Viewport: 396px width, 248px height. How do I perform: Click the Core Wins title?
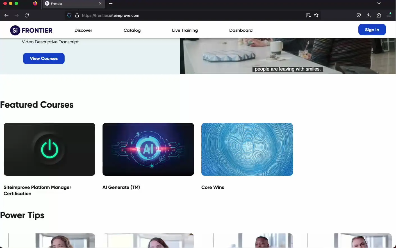(x=213, y=187)
